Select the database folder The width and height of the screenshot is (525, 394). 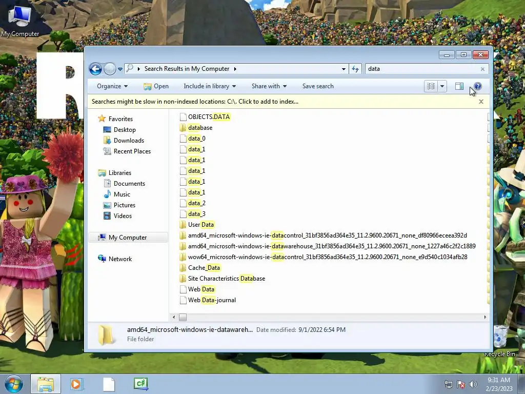click(196, 128)
